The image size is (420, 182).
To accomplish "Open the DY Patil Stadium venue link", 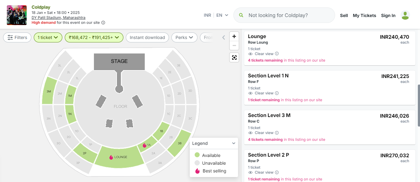I will (x=58, y=17).
